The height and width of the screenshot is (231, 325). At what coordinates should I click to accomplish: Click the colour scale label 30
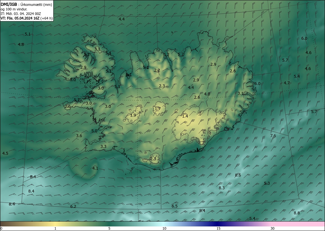pyautogui.click(x=273, y=229)
